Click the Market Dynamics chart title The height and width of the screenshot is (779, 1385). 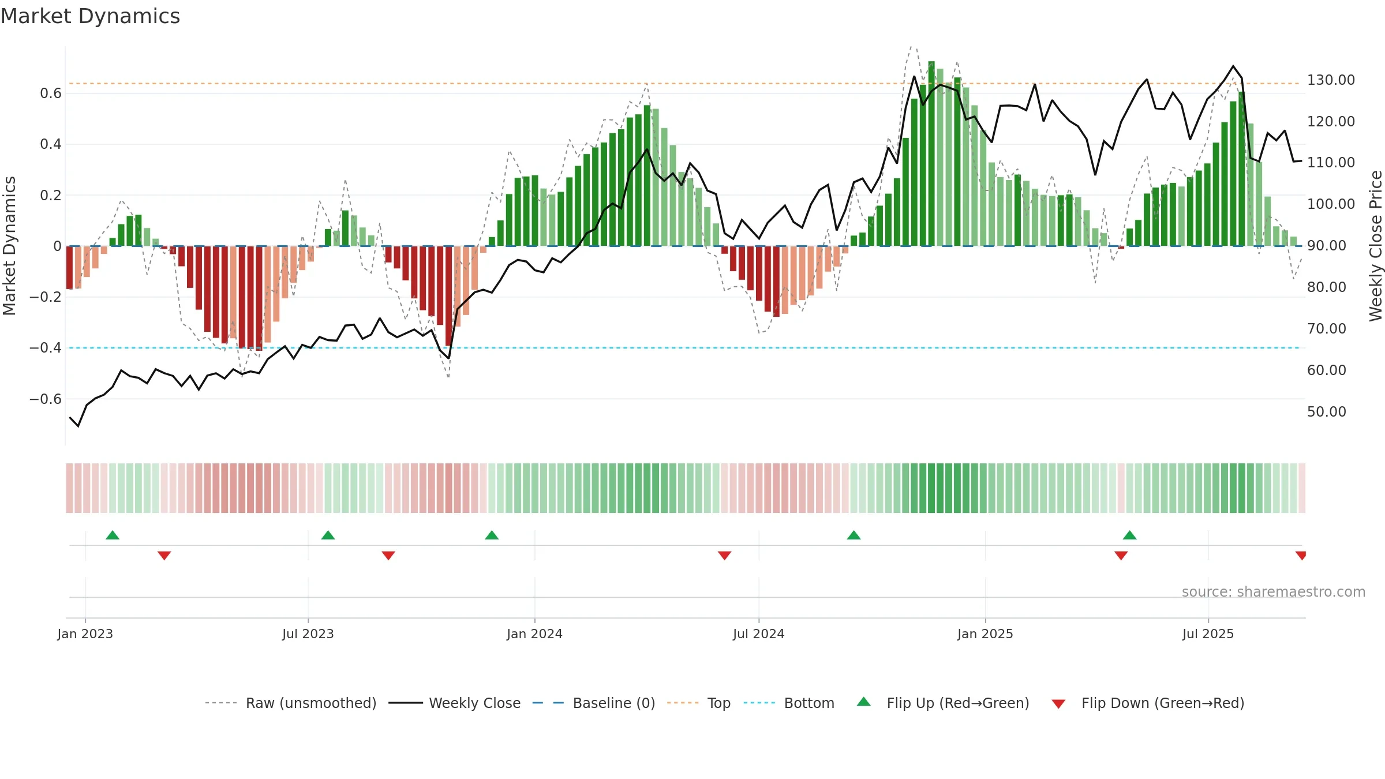(x=90, y=16)
